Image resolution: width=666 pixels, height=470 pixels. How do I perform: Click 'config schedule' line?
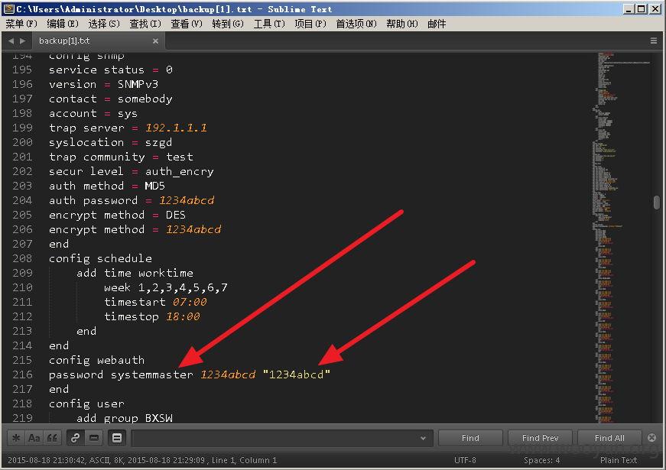tap(100, 258)
